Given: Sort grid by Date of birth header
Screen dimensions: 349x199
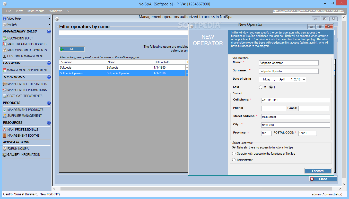Looking at the screenshot, I should coord(169,62).
